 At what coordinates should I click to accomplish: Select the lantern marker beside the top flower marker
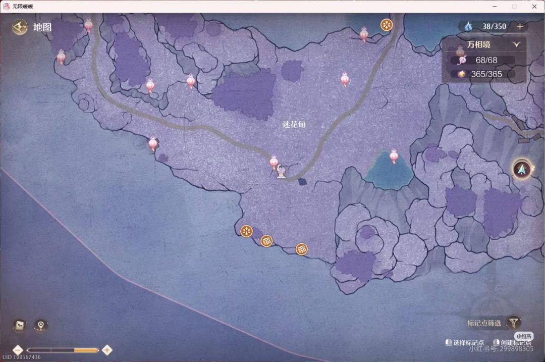pyautogui.click(x=364, y=34)
